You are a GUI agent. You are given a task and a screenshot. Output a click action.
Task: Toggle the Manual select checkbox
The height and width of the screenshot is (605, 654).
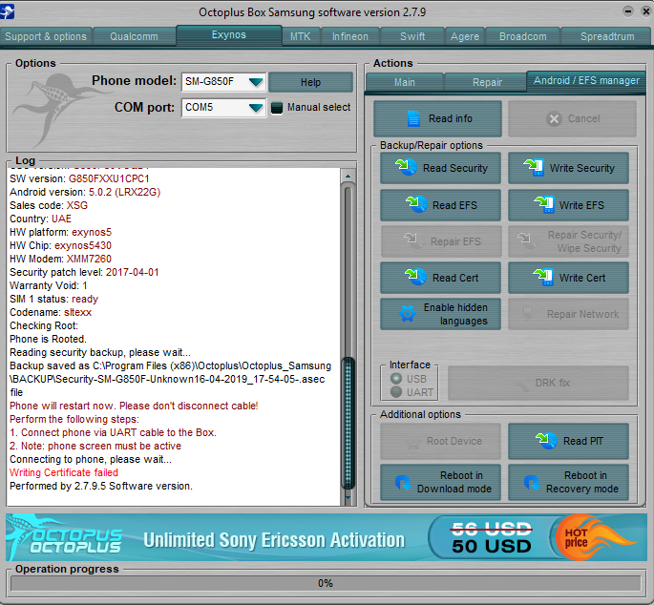[277, 108]
